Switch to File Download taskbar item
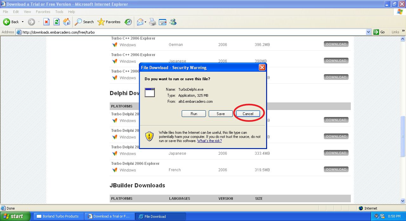The height and width of the screenshot is (221, 406). tap(160, 216)
